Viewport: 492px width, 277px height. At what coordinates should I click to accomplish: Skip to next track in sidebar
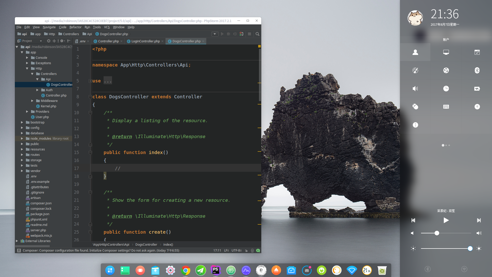[479, 220]
